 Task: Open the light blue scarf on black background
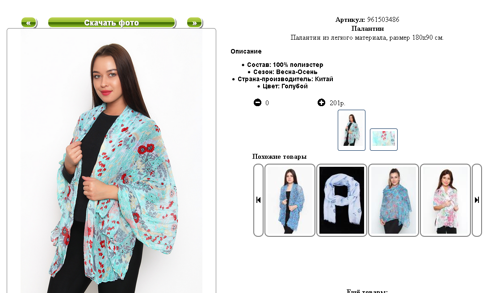(342, 200)
